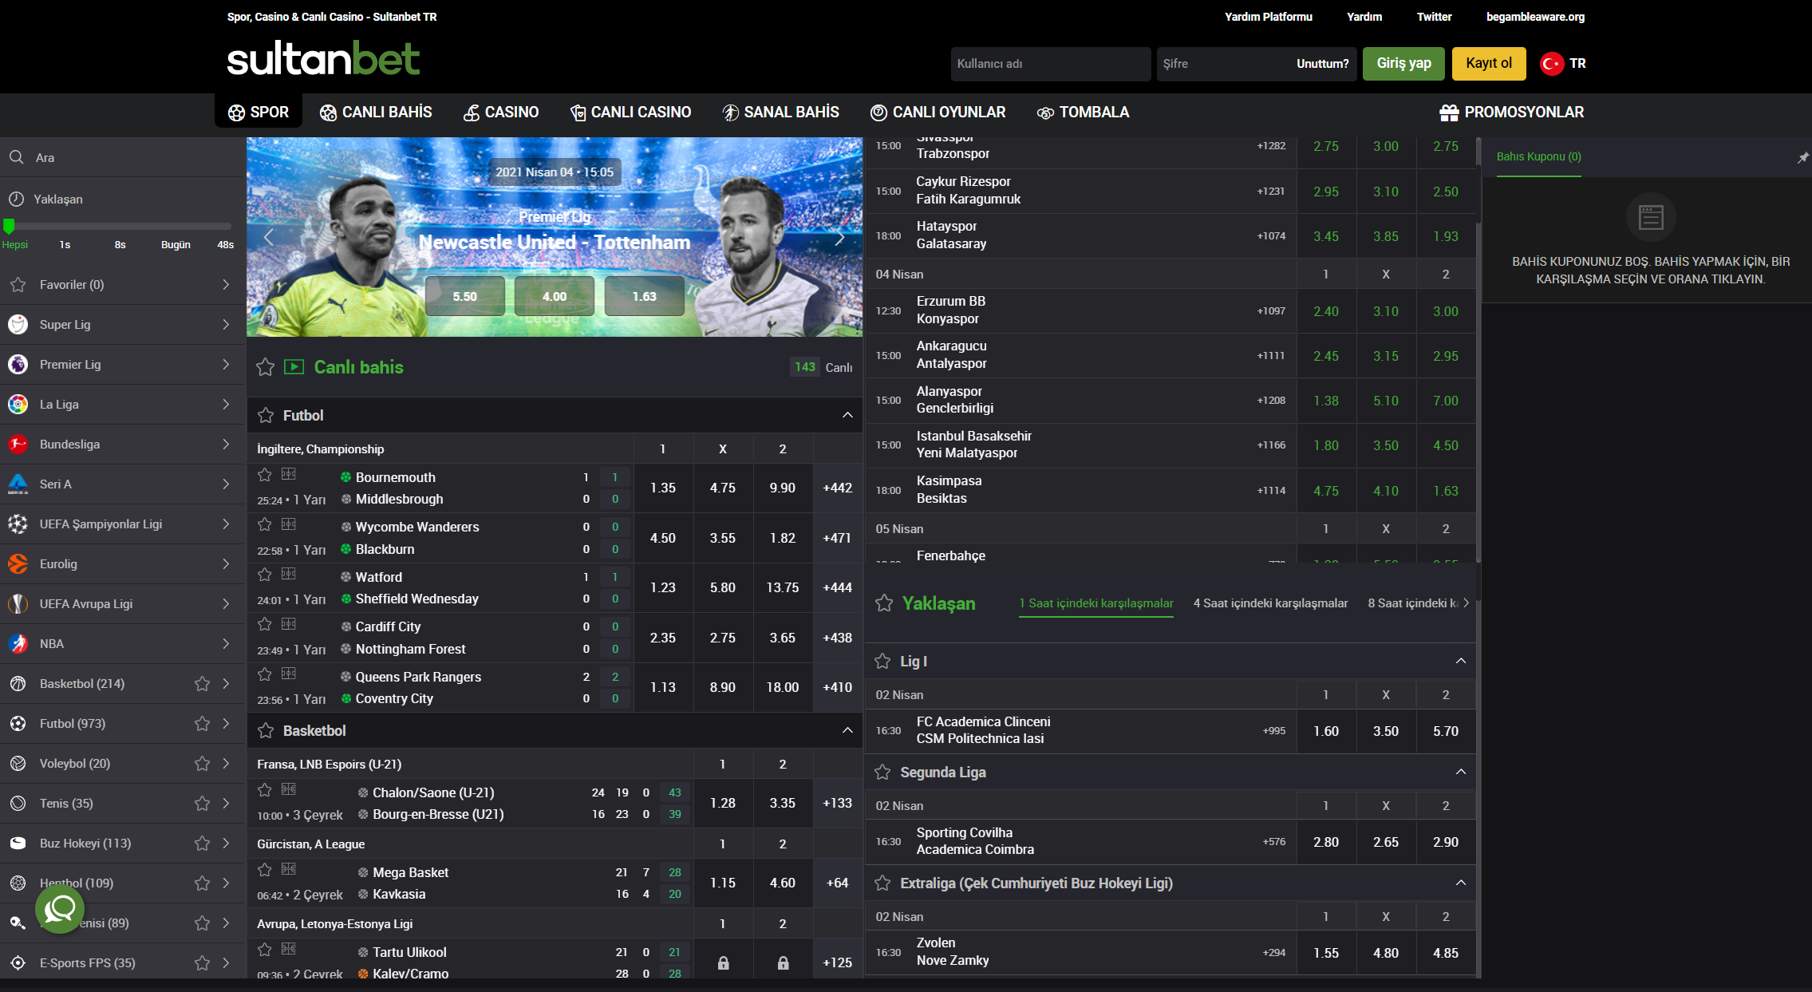Favorite the Tenis (35) sport star
The image size is (1812, 992).
pyautogui.click(x=202, y=803)
